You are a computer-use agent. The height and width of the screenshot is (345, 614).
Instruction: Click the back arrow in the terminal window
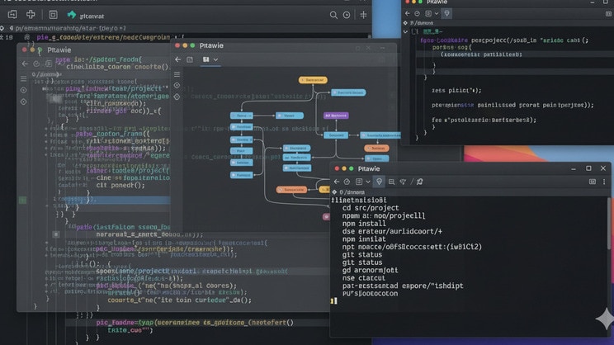[336, 182]
